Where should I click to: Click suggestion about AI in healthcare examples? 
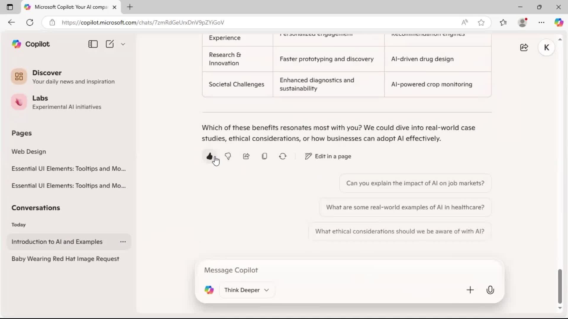405,207
